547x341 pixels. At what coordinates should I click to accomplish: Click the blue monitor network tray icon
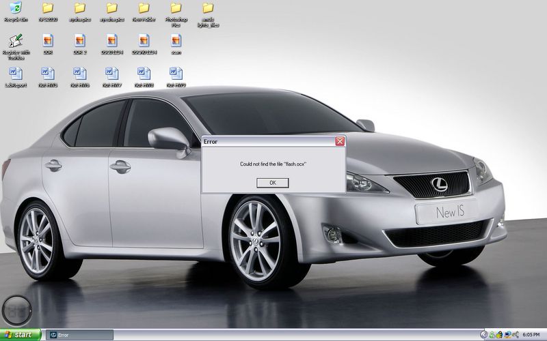[507, 335]
